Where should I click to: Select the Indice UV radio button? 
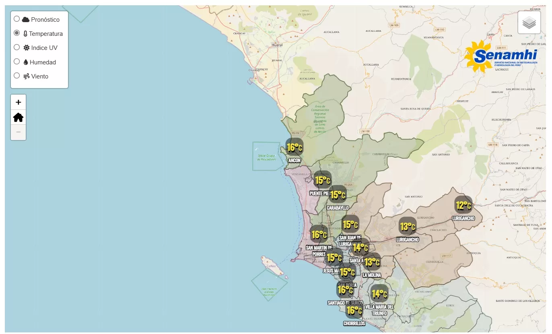click(17, 47)
